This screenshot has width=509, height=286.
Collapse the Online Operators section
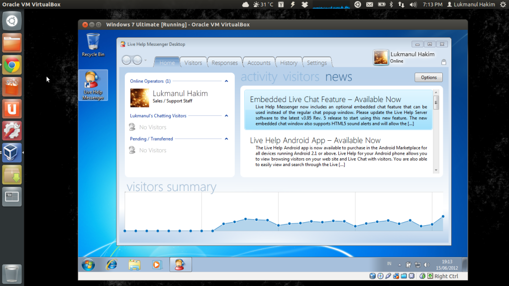pyautogui.click(x=226, y=81)
